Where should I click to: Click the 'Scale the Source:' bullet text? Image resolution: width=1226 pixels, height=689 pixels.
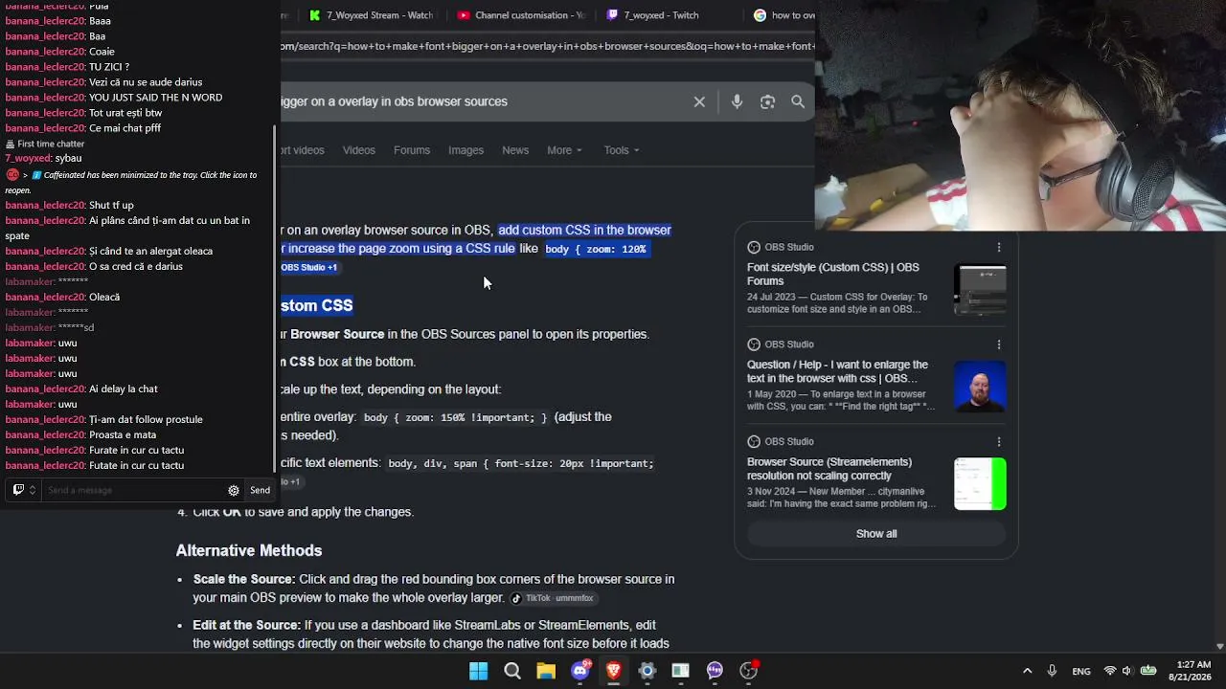[244, 579]
